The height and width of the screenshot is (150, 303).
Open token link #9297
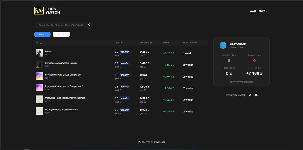click(x=48, y=101)
